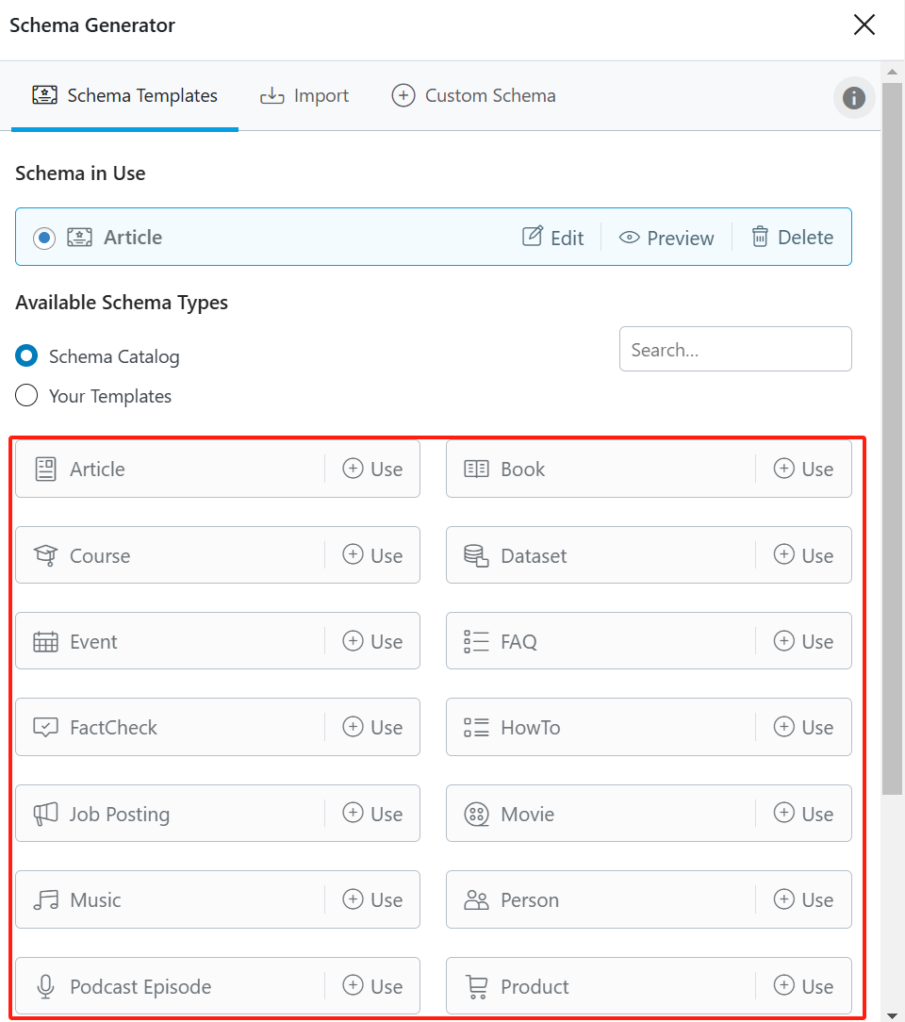Click the Book schema icon
Screen dimensions: 905x1022
click(x=476, y=469)
